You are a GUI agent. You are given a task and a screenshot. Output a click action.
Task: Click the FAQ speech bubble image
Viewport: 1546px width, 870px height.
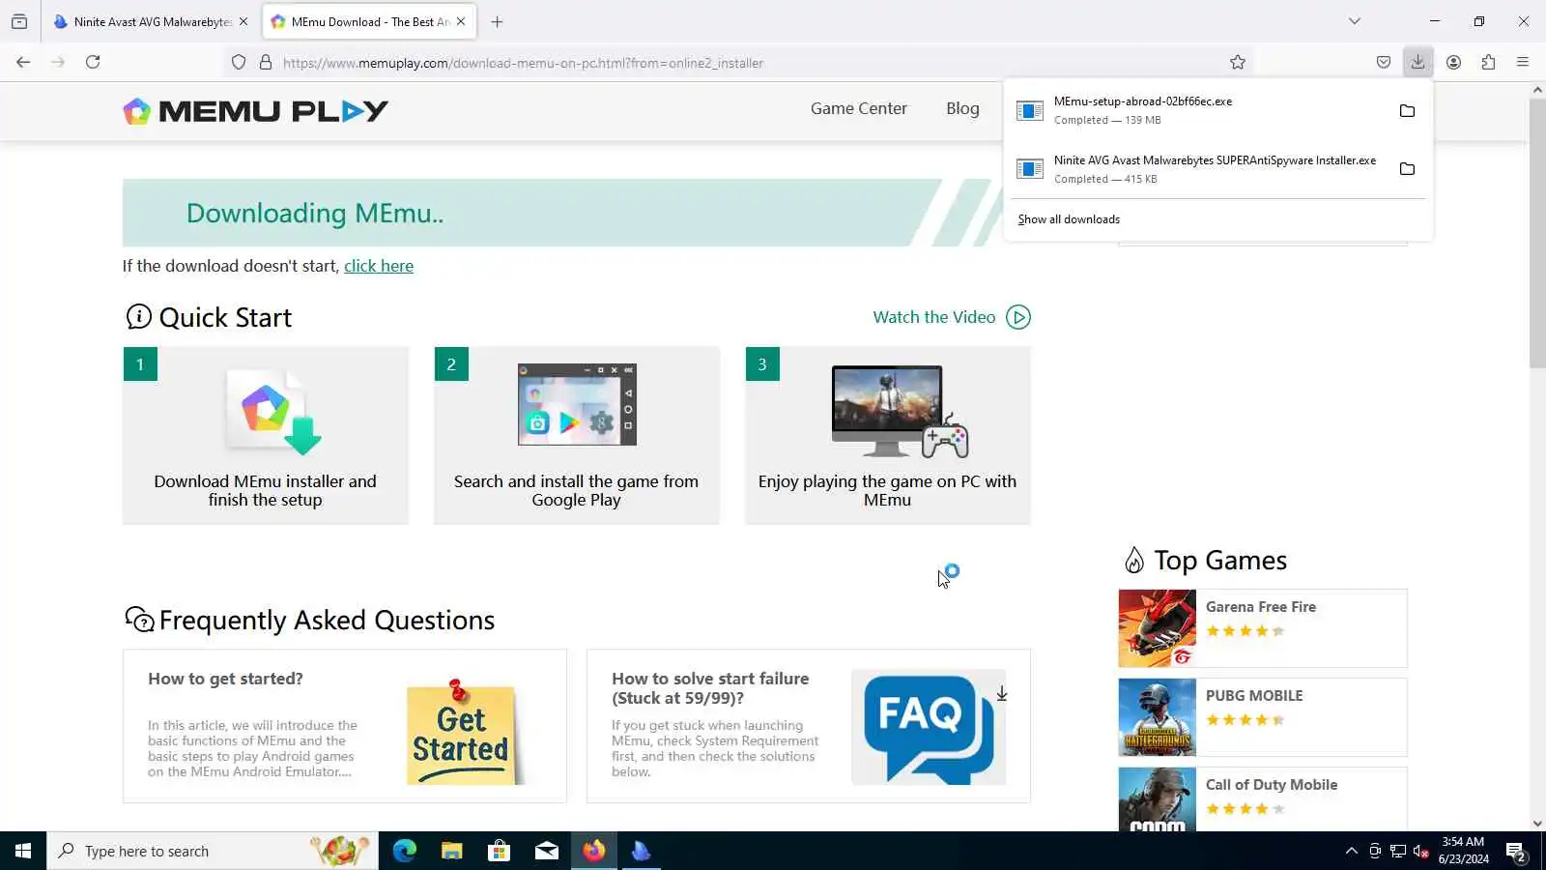[929, 727]
